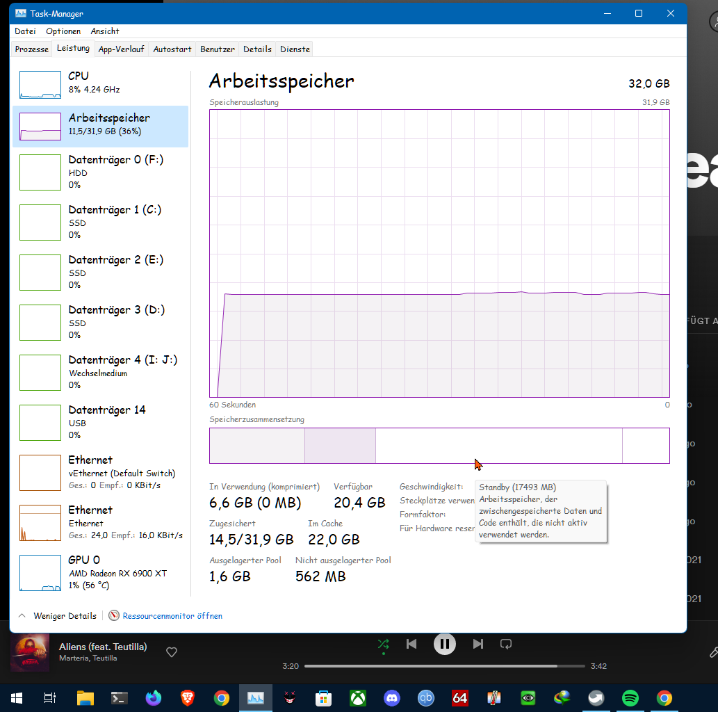
Task: Switch to the Autostart tab
Action: (172, 49)
